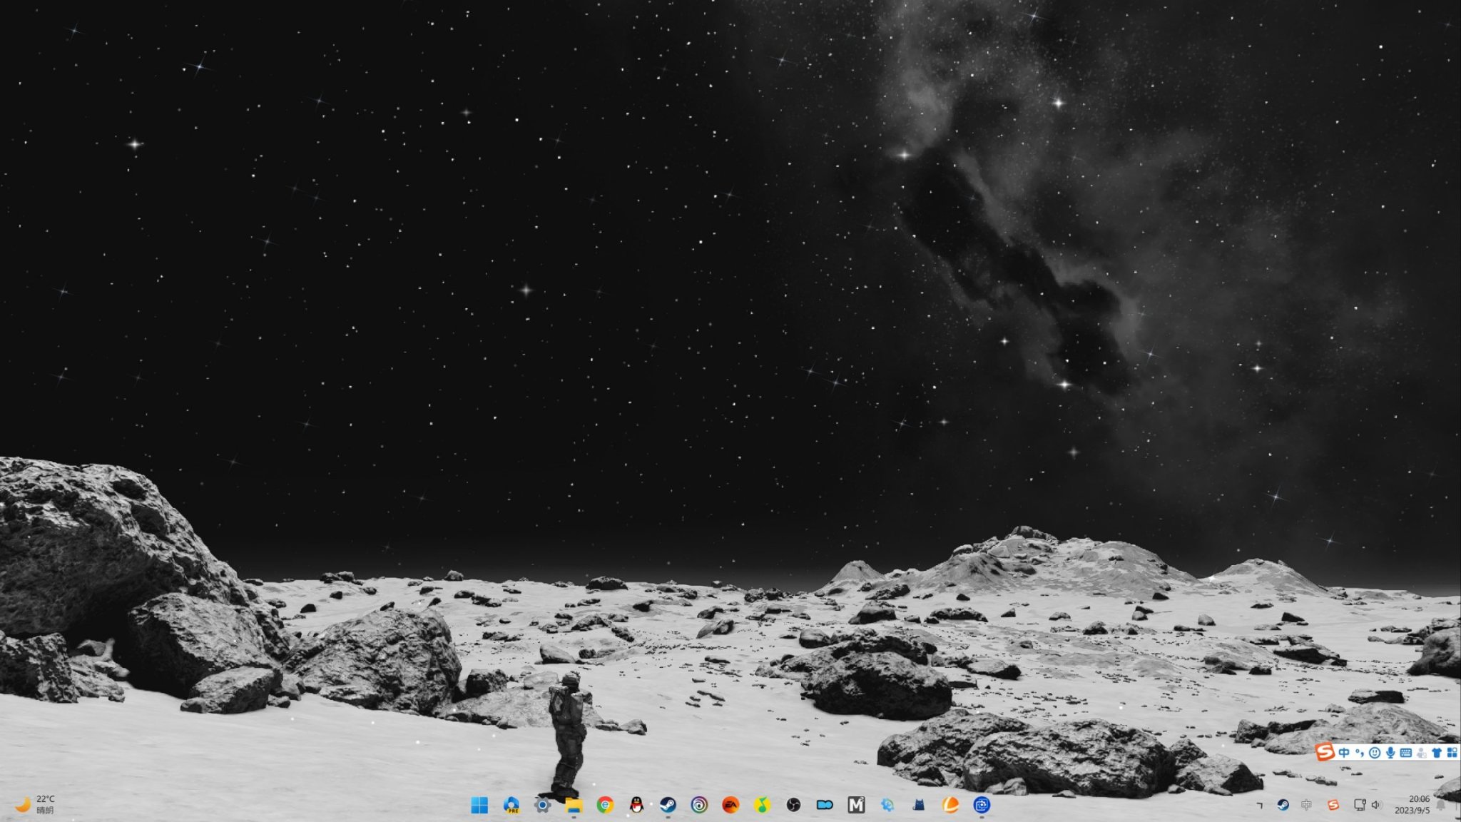Toggle Sogou punctuation mode button
This screenshot has width=1461, height=822.
click(x=1360, y=752)
